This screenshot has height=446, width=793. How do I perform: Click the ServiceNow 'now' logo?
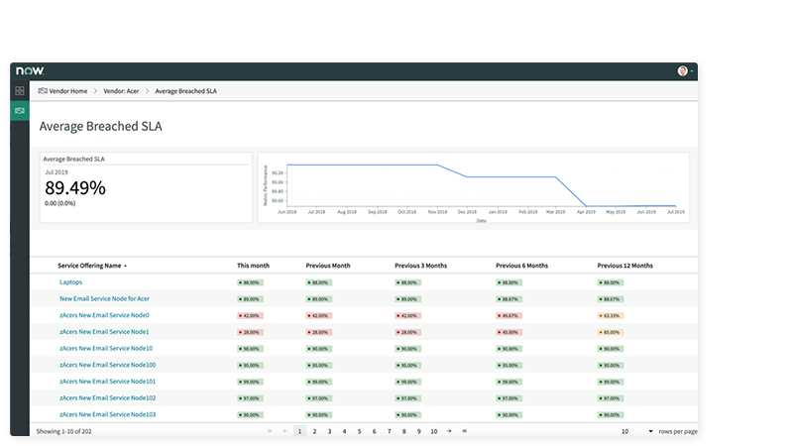(x=30, y=71)
